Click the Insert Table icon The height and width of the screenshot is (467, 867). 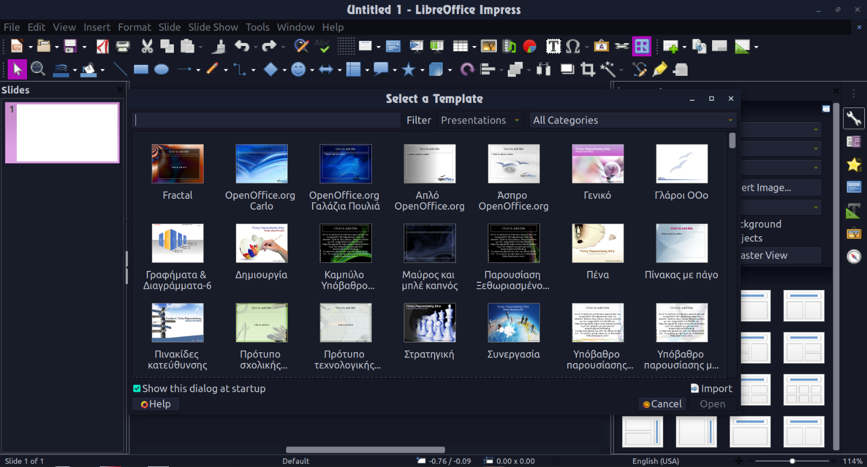tap(460, 47)
